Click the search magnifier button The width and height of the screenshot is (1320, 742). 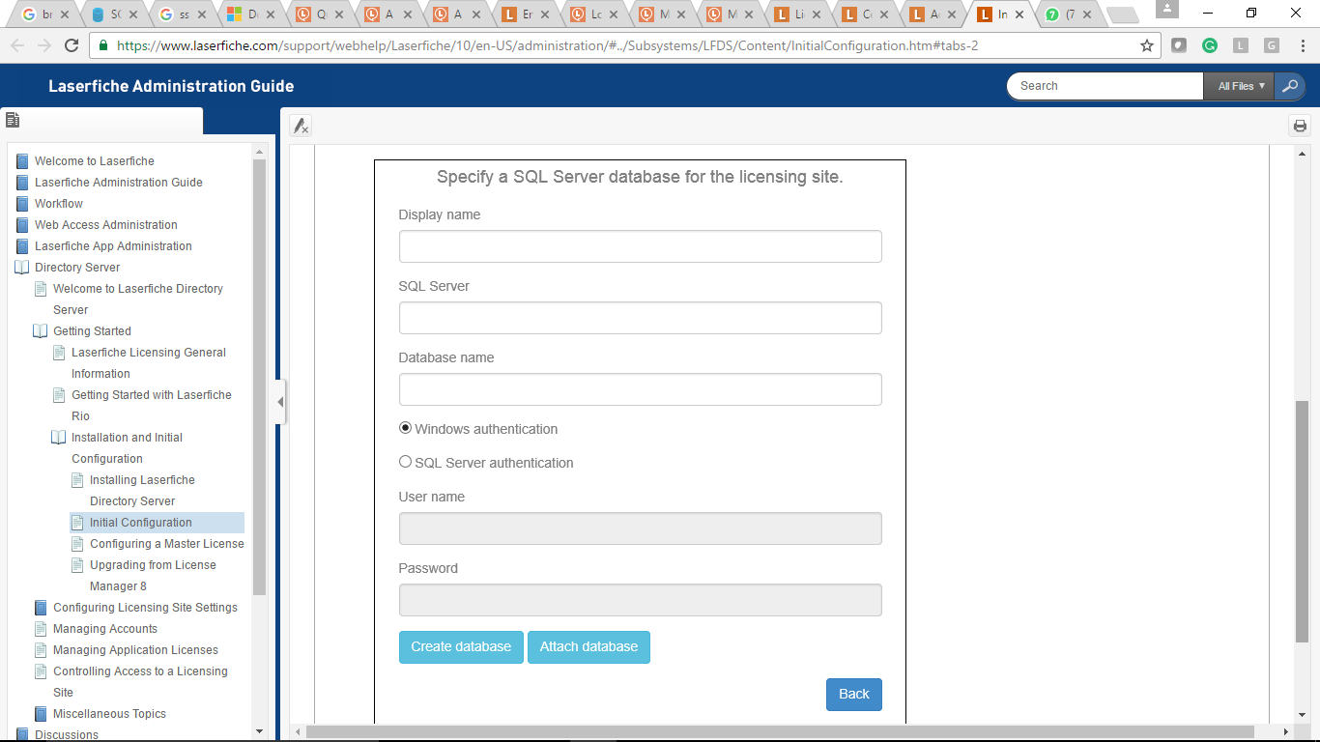(x=1290, y=86)
